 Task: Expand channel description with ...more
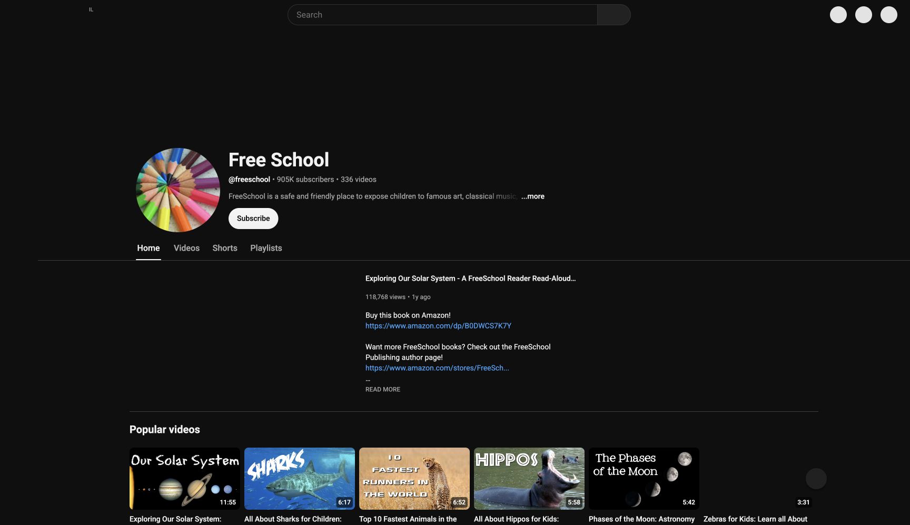tap(533, 196)
